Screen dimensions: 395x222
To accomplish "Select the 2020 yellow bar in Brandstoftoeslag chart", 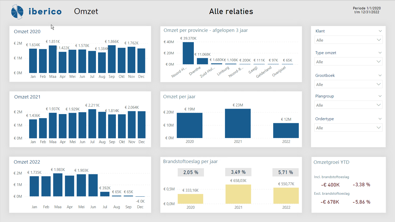I will (190, 199).
